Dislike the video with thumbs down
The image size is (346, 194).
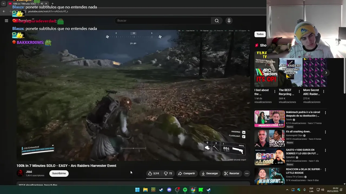[168, 174]
